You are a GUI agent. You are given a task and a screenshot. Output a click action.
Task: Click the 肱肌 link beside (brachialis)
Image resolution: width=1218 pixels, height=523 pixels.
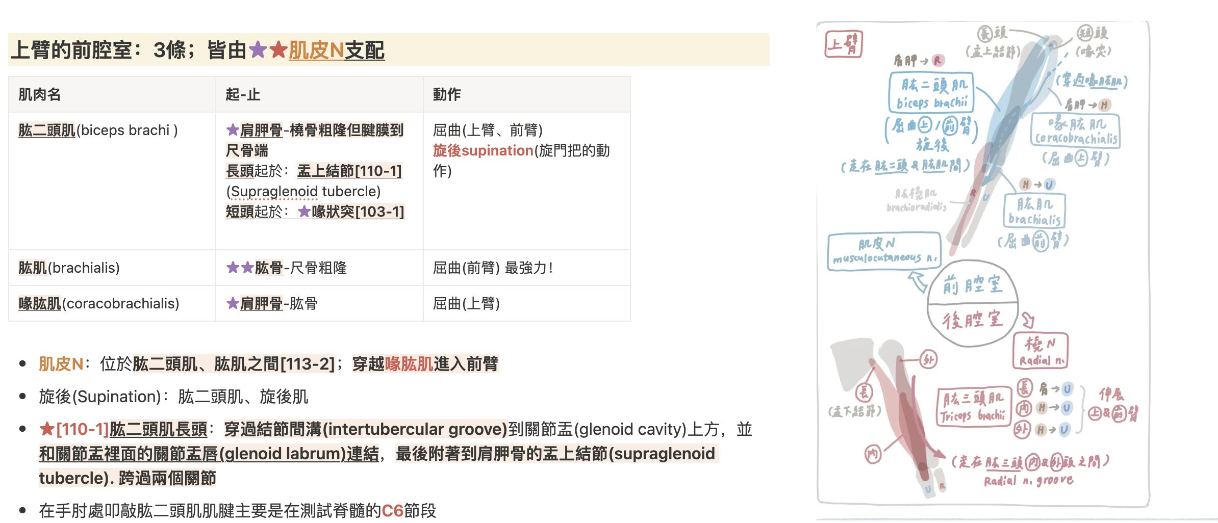point(33,268)
